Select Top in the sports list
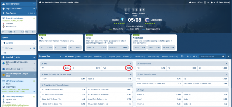232x107 pixels. (x=19, y=53)
